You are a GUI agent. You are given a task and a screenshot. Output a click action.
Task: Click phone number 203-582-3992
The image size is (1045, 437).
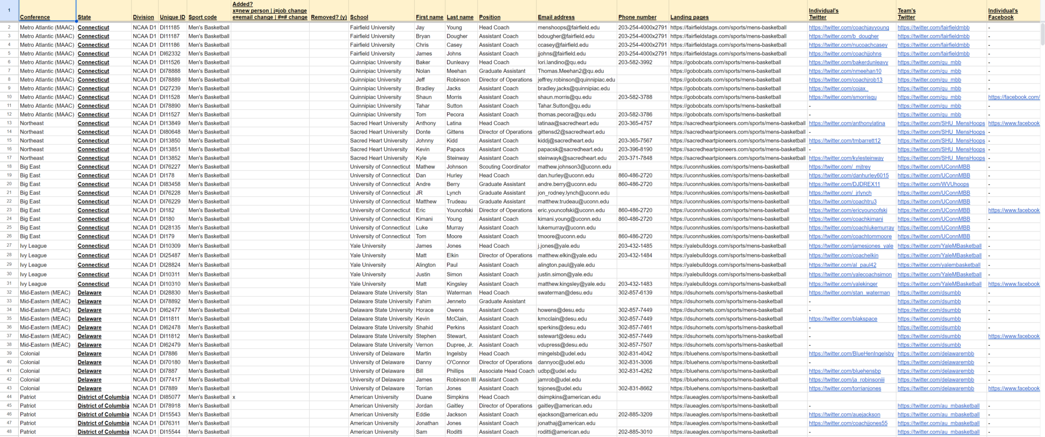[643, 62]
